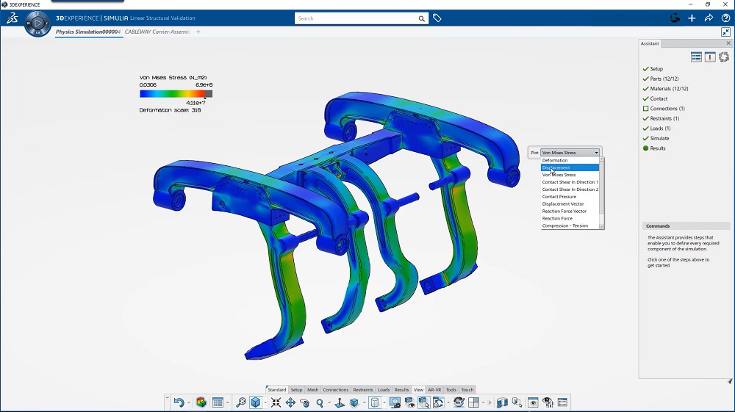Open the CABLEWAY Carrier-Assembly tab
The width and height of the screenshot is (735, 412).
[157, 32]
